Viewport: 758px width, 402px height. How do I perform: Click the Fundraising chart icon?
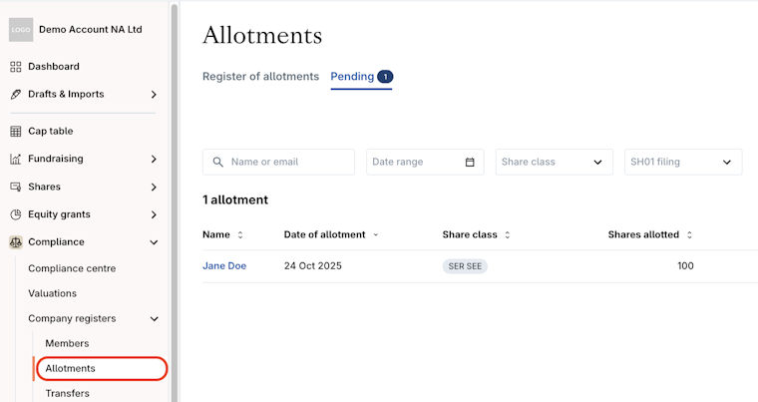point(16,159)
